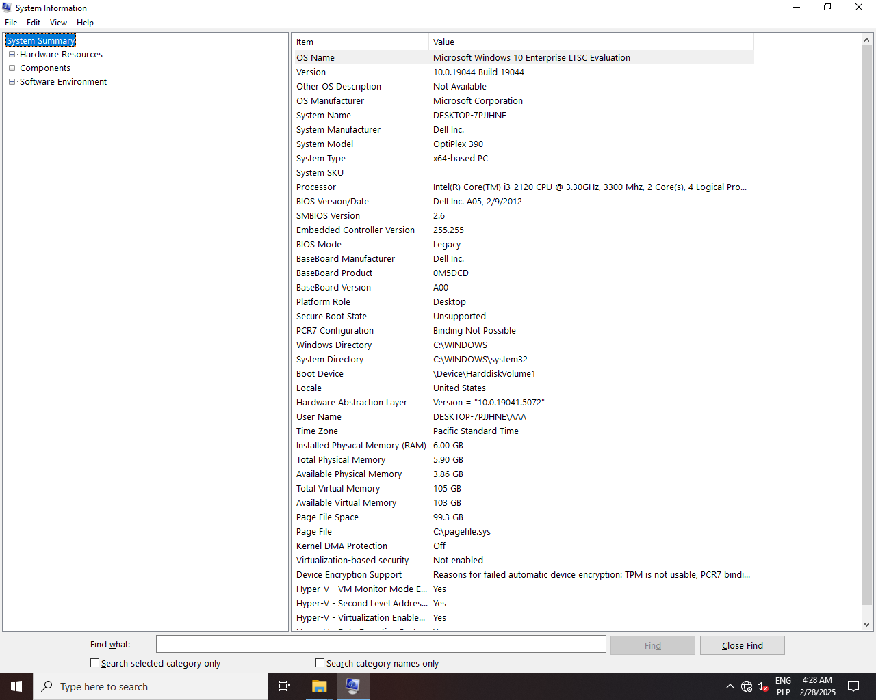Open the File menu
This screenshot has height=700, width=876.
coord(11,23)
